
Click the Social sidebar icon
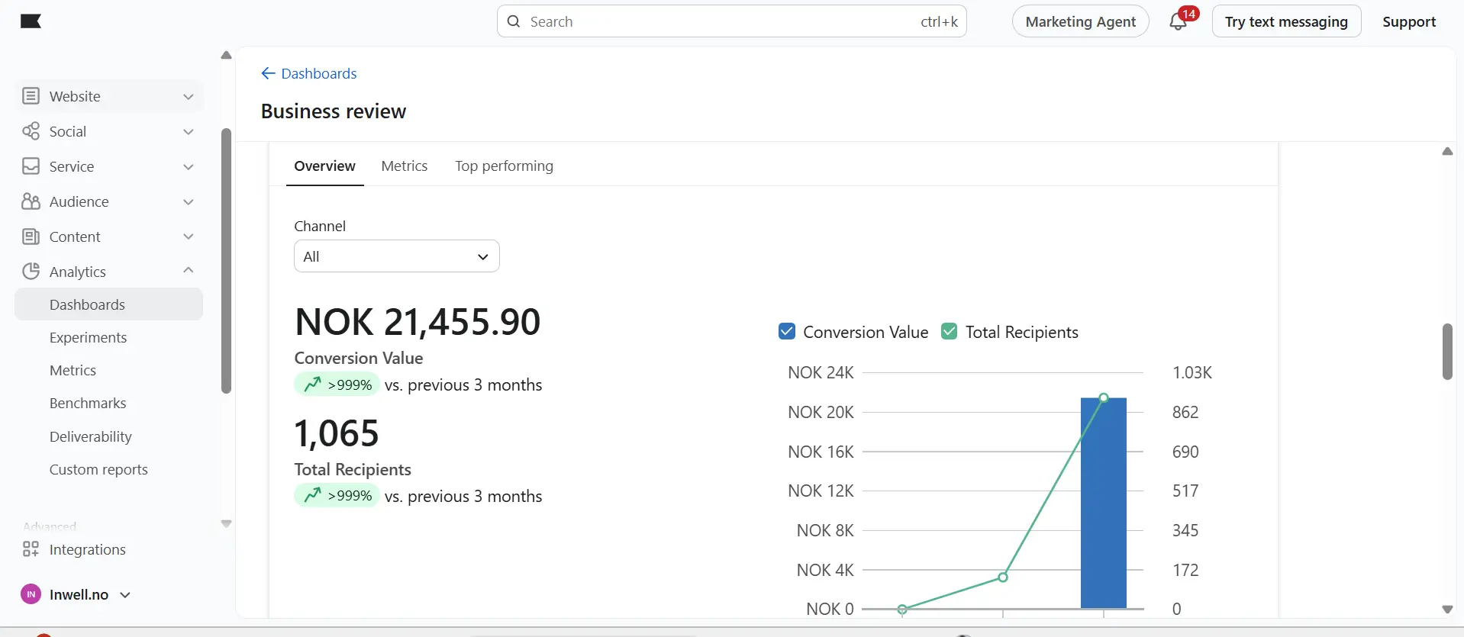pos(31,131)
